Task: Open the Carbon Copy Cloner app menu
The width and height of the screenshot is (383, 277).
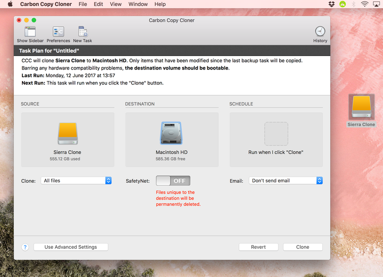Action: coord(46,4)
